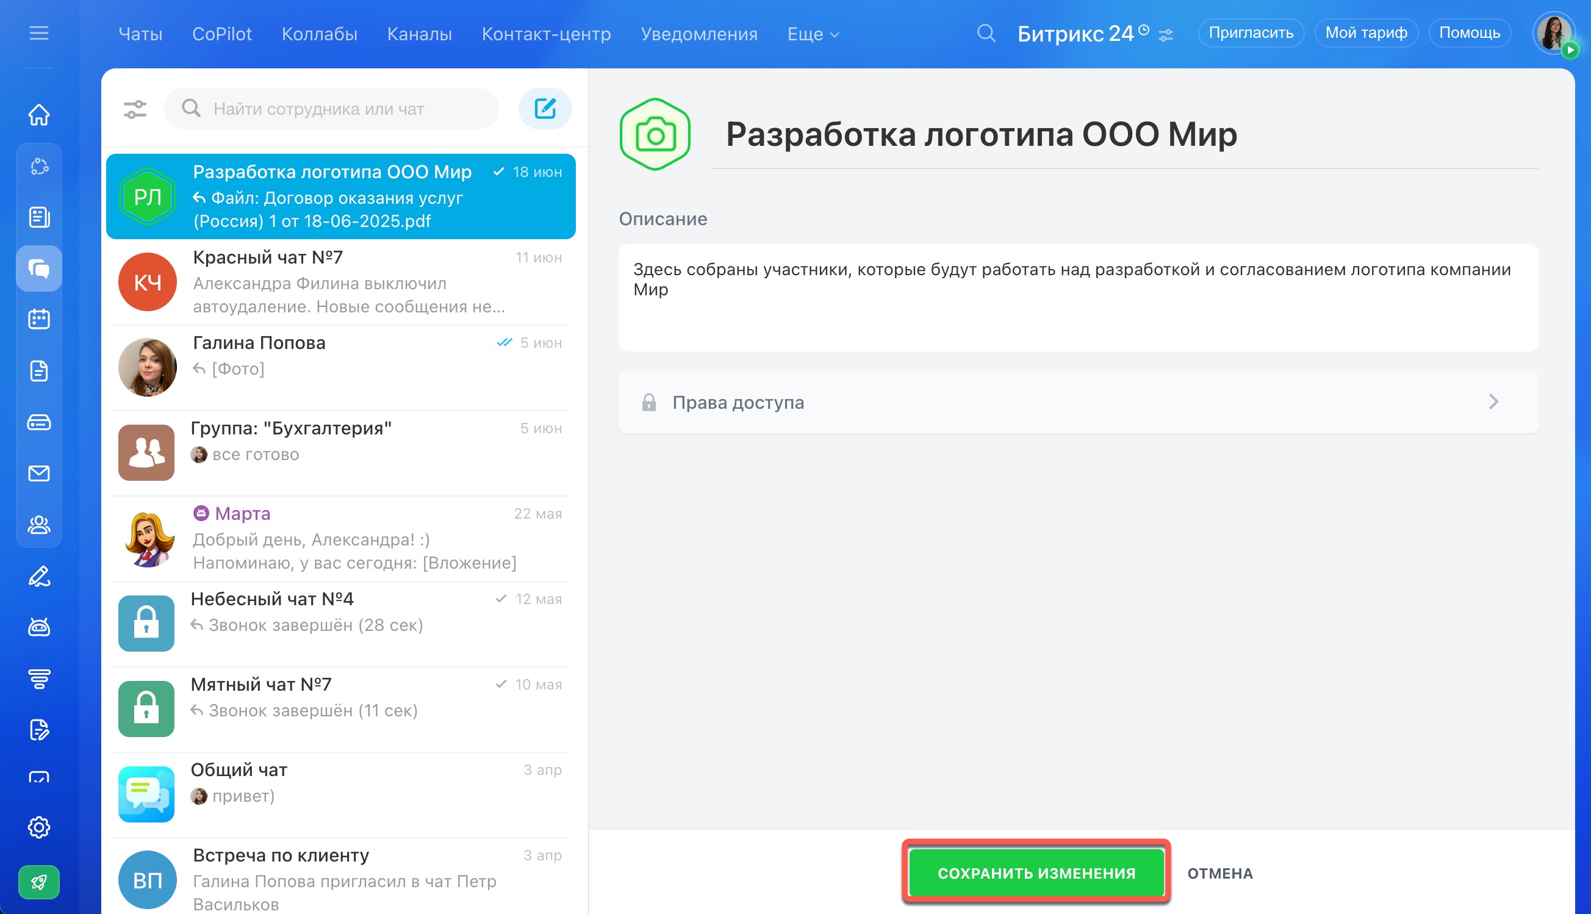Open the pencil sign icon in sidebar
1591x914 pixels.
pos(39,576)
